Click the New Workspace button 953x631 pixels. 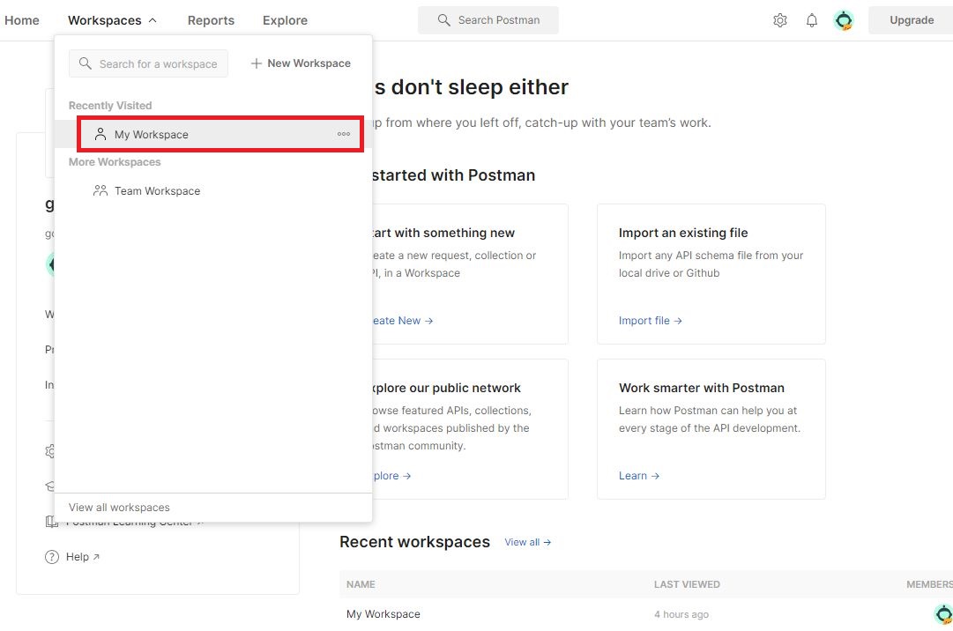301,63
